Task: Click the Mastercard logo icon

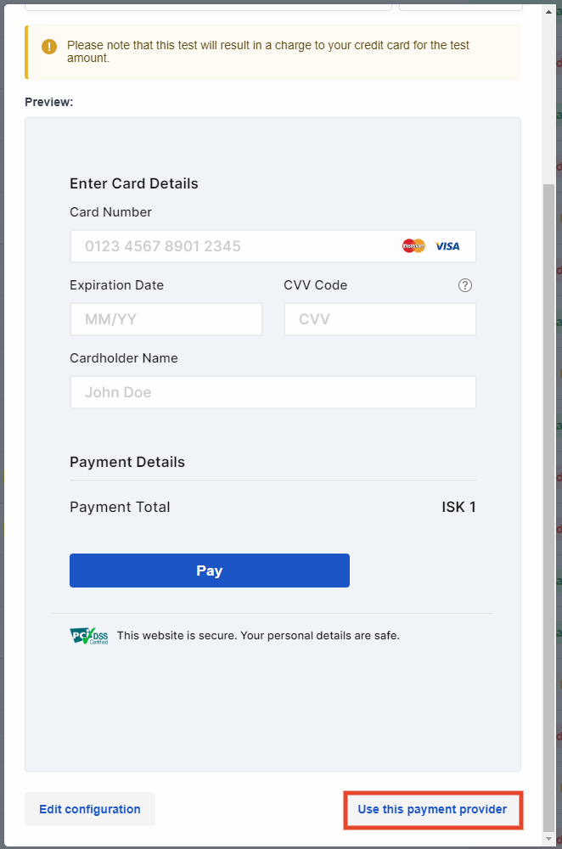Action: [x=413, y=246]
